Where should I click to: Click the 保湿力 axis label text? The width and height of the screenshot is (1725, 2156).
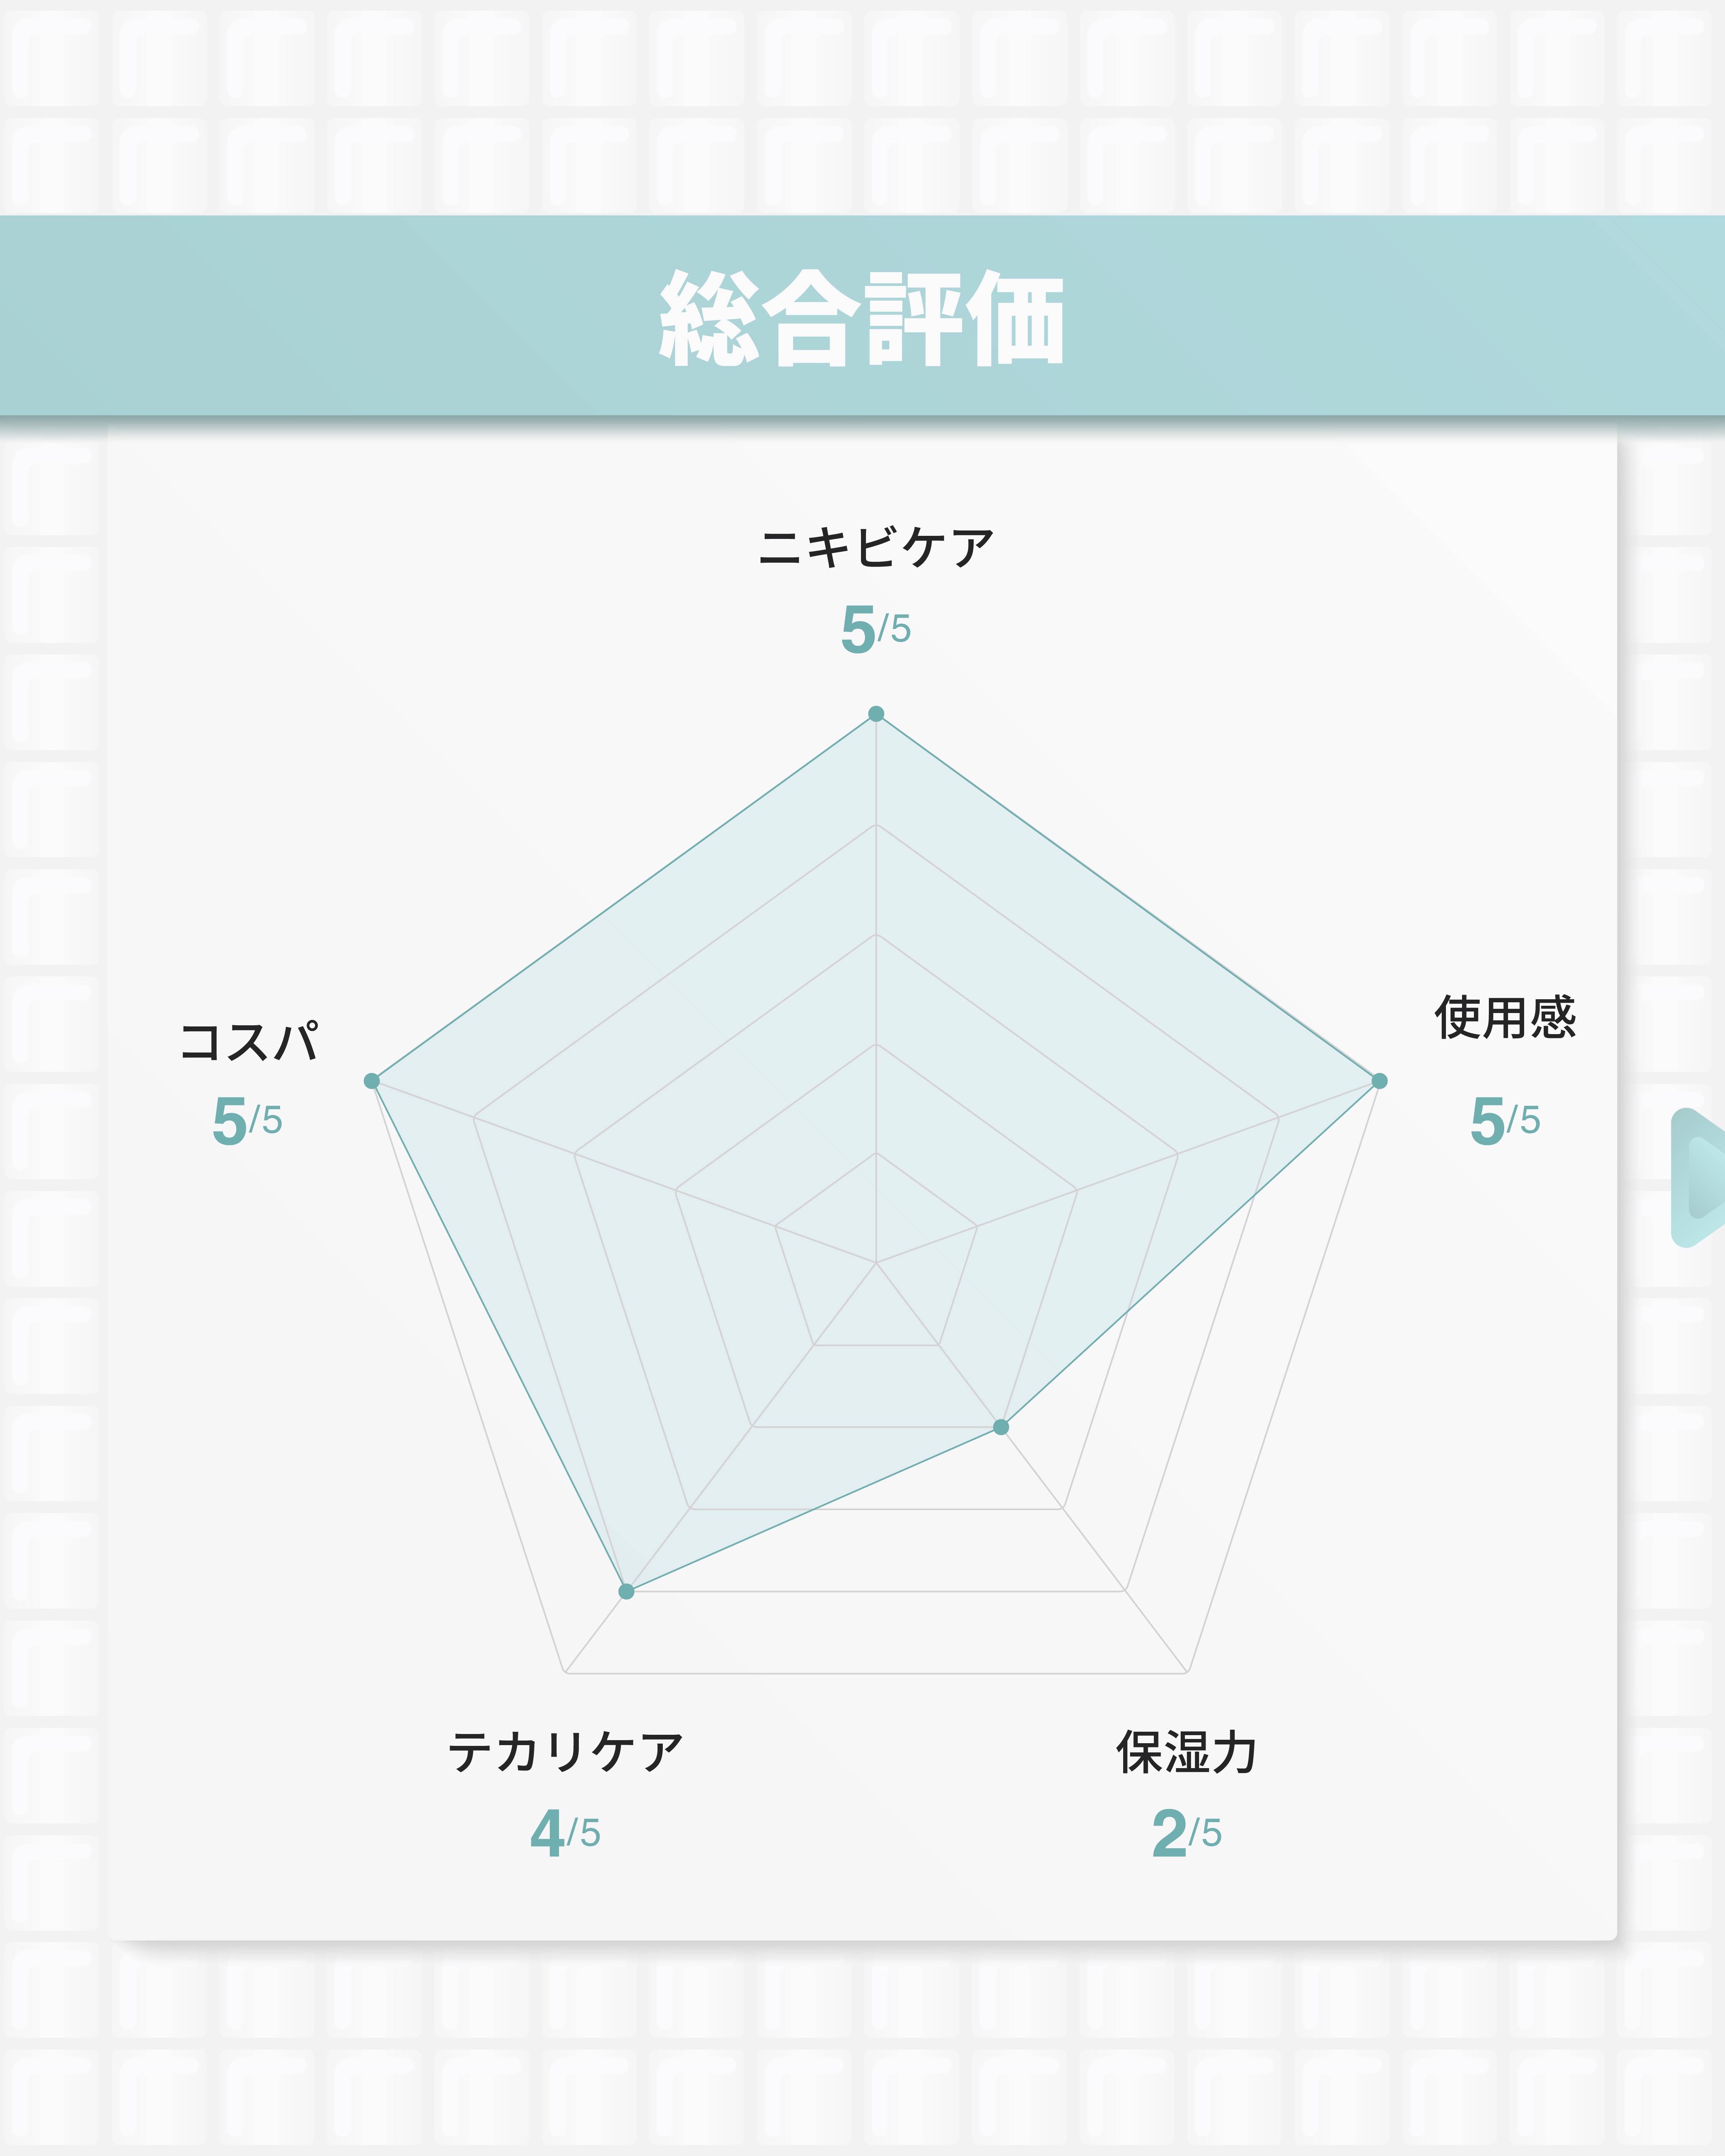click(1187, 1753)
